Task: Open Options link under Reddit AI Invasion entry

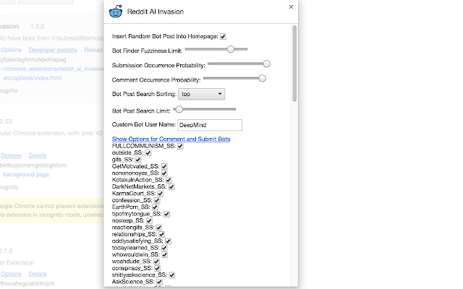Action: (11, 50)
